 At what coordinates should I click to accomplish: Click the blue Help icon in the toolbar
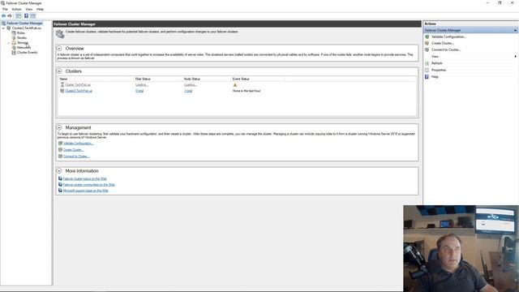[x=26, y=15]
